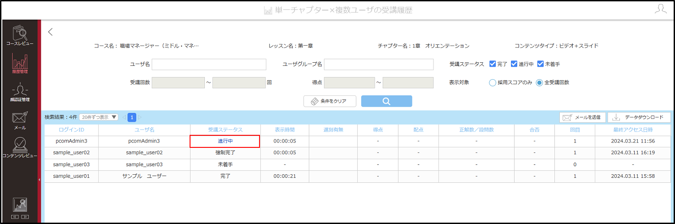Click the メールを送信 button

click(583, 117)
